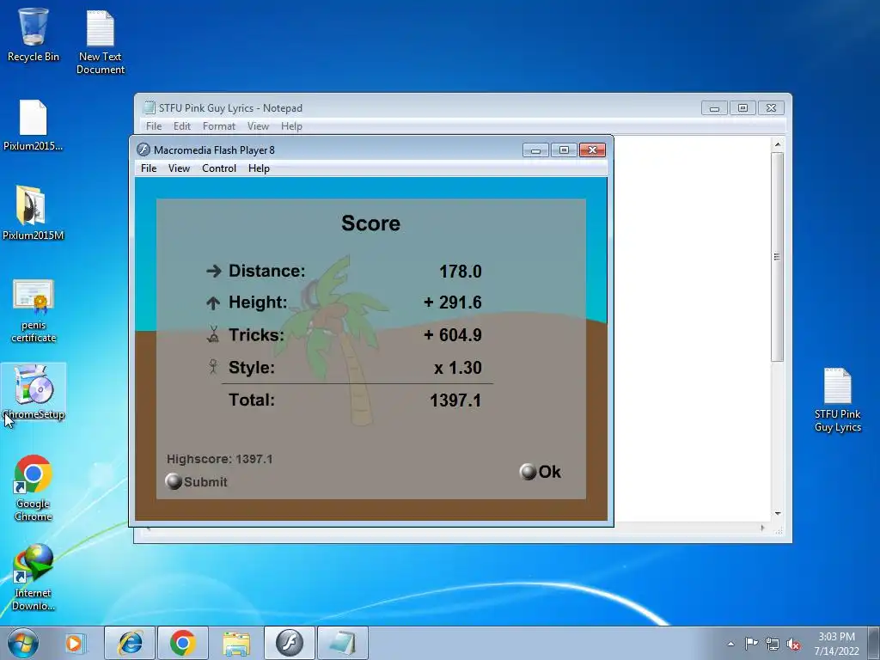The image size is (880, 660).
Task: Switch to Flash Player taskbar button
Action: pos(290,643)
